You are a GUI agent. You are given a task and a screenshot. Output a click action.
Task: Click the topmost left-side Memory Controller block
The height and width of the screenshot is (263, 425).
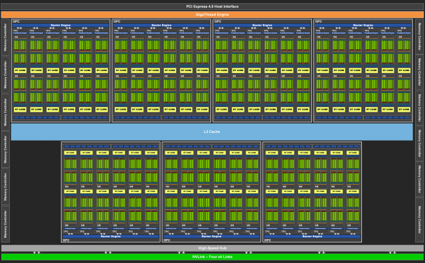coord(5,37)
